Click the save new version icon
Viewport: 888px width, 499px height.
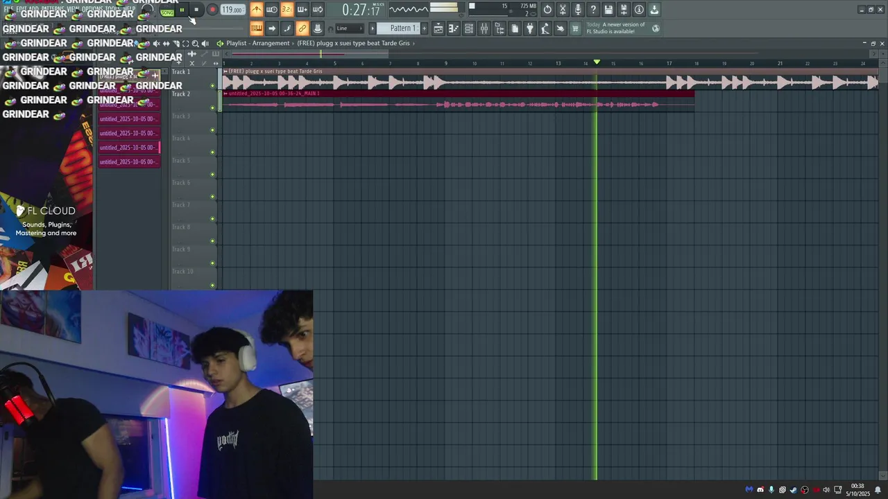624,10
